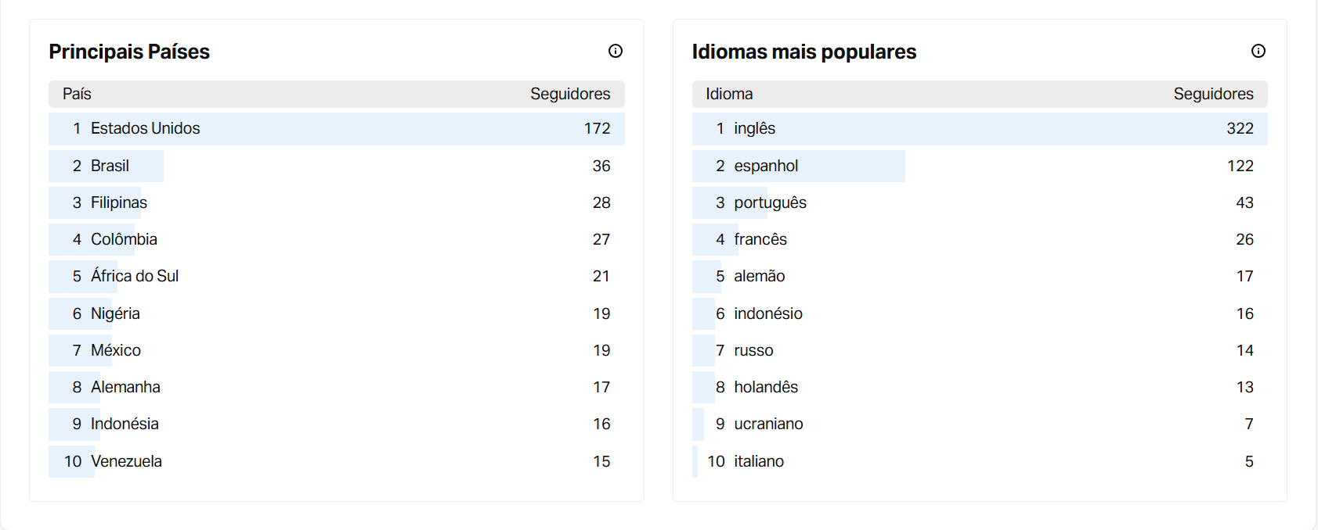
Task: Click the Filipinas row
Action: pyautogui.click(x=337, y=202)
